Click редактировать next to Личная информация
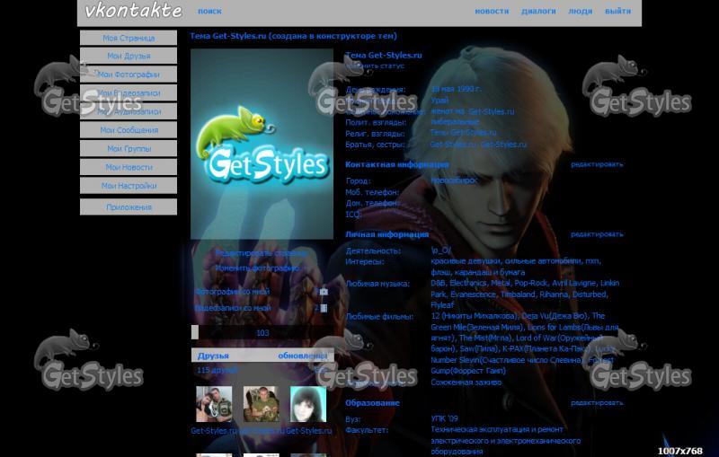This screenshot has width=719, height=457. pyautogui.click(x=596, y=234)
